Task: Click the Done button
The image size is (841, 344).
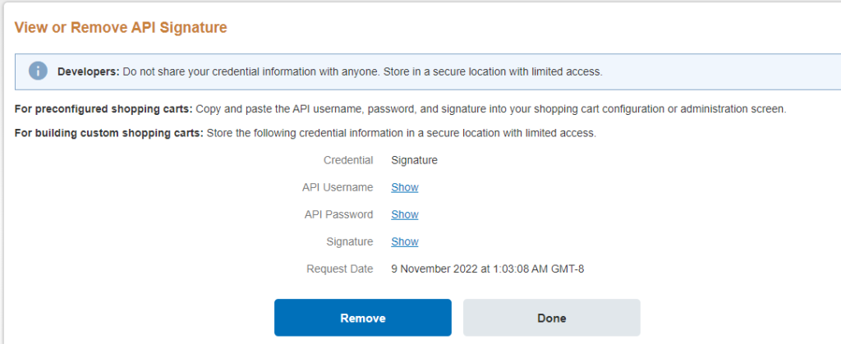Action: (x=551, y=318)
